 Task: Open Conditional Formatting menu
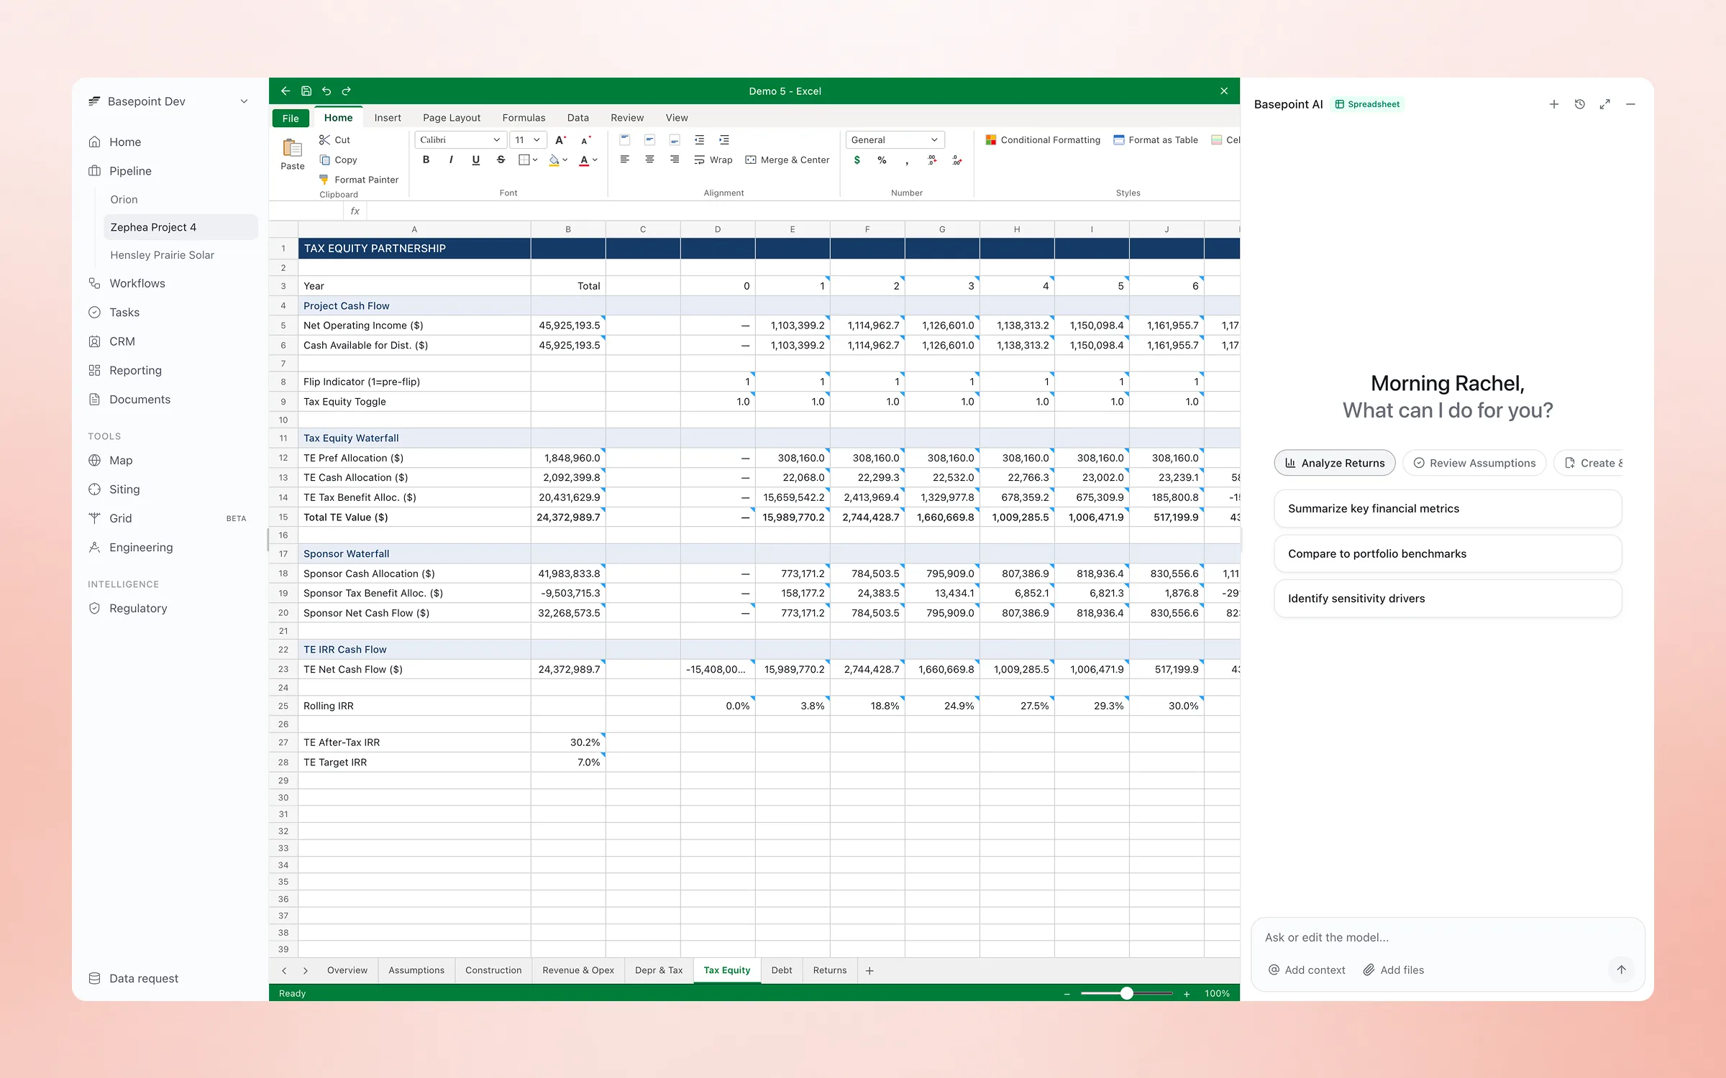[1043, 140]
